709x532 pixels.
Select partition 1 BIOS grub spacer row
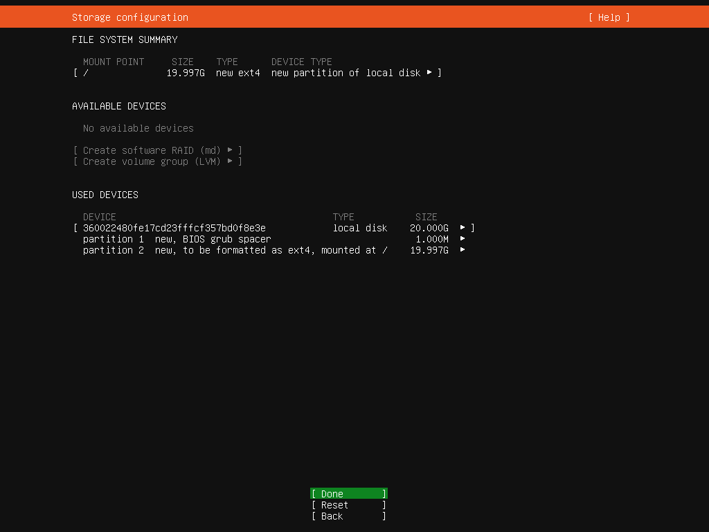177,239
